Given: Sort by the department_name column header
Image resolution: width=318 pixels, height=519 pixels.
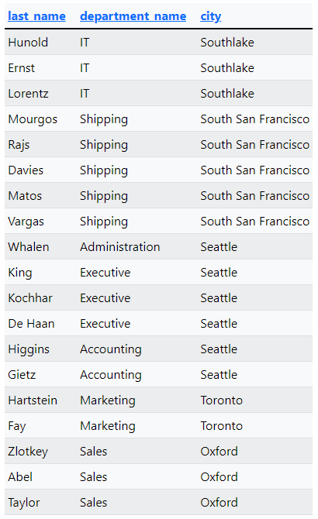Looking at the screenshot, I should coord(133,16).
